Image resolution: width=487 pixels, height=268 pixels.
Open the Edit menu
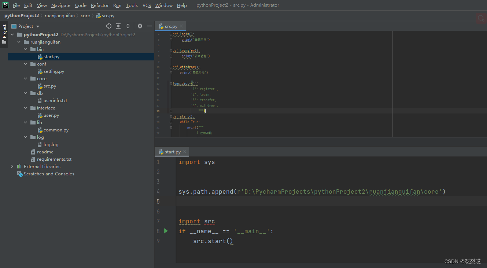28,5
